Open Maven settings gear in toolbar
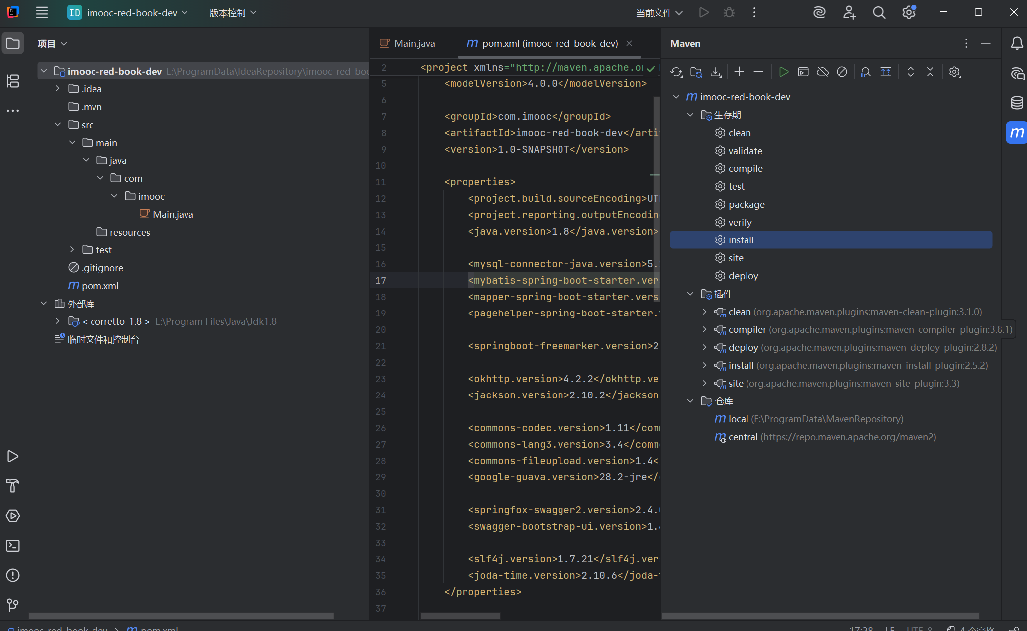 point(954,72)
